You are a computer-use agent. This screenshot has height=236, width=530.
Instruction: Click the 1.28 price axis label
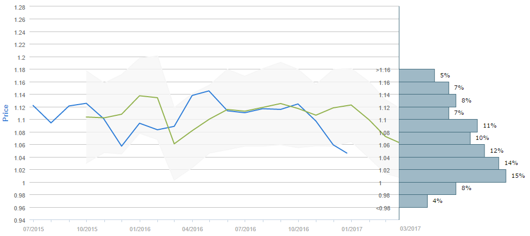(x=19, y=7)
